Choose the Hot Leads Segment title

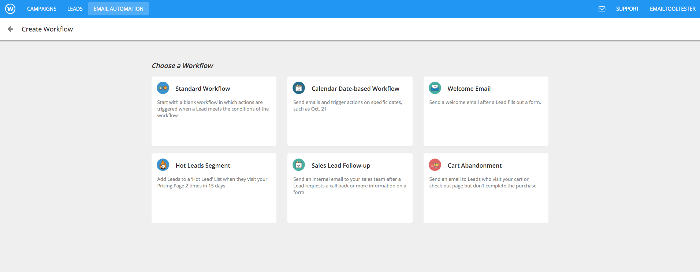tap(203, 165)
